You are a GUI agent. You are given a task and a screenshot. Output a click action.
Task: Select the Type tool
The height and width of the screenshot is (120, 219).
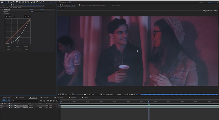tap(28, 2)
